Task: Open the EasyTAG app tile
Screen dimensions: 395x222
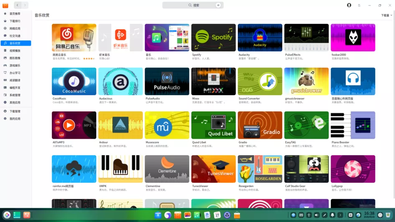Action: tap(306, 125)
